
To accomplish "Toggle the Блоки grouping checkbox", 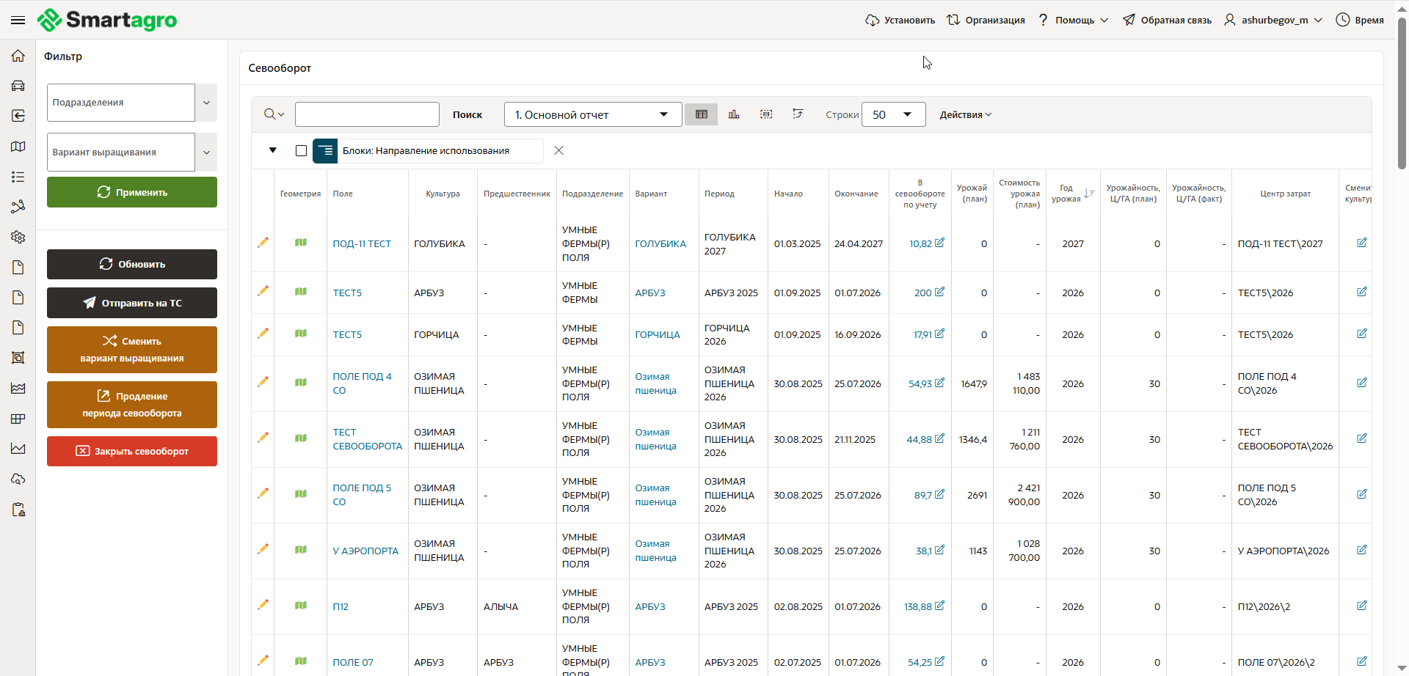I will 301,150.
